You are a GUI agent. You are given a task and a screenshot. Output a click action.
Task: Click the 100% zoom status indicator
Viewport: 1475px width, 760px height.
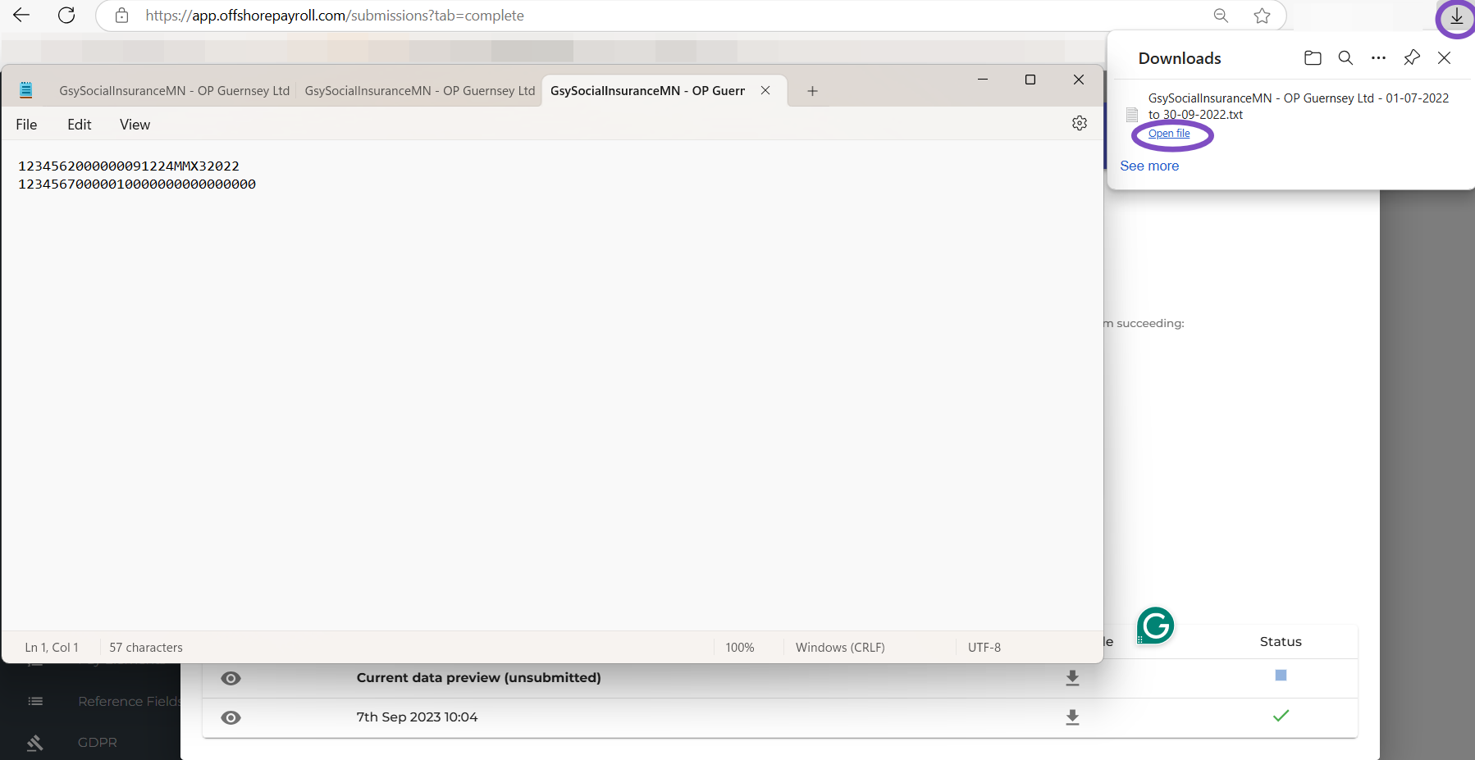(740, 648)
